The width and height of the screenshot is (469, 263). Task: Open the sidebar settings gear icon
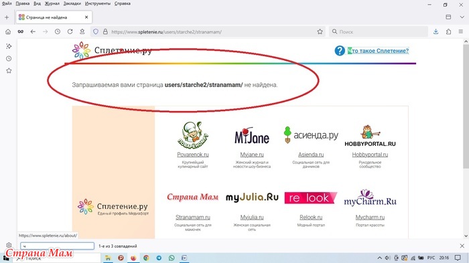(9, 245)
